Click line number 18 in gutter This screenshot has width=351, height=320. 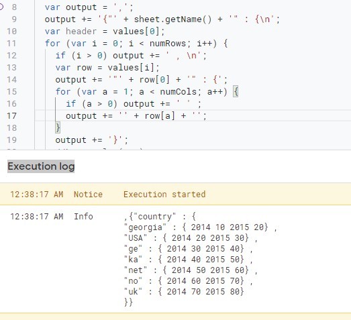click(11, 128)
